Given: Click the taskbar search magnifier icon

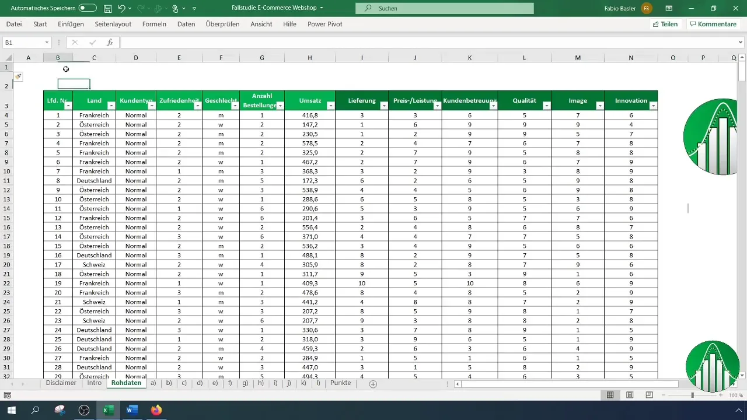Looking at the screenshot, I should (x=35, y=410).
